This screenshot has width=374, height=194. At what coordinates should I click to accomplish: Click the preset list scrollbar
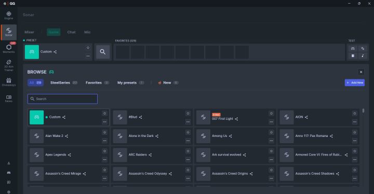(x=363, y=110)
